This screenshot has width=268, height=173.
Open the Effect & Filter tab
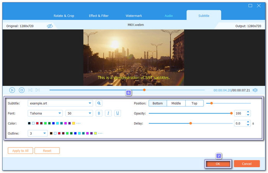(99, 16)
